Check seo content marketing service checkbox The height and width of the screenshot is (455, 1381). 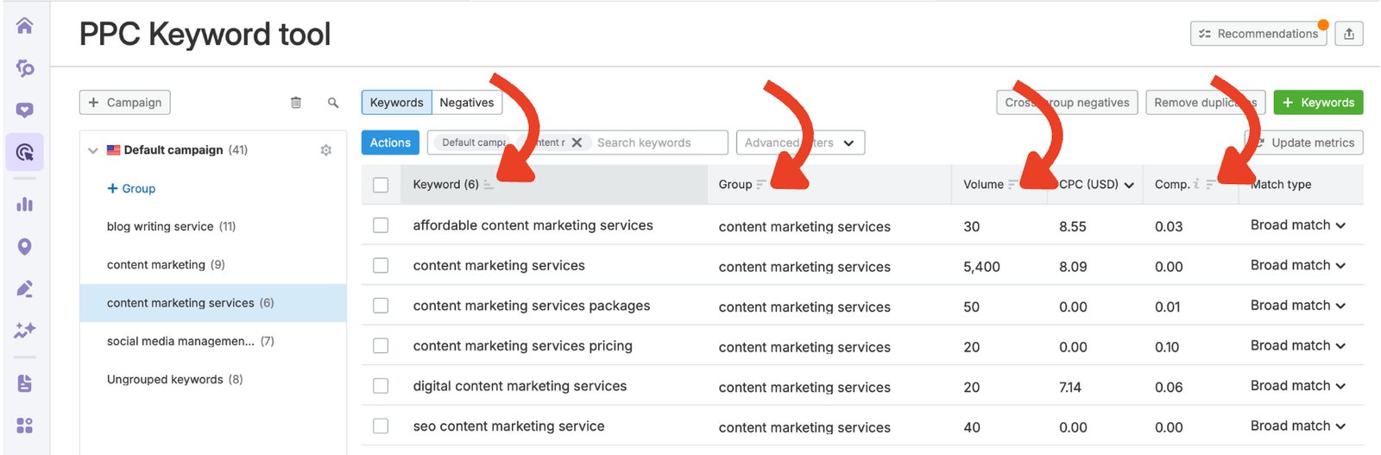tap(381, 427)
